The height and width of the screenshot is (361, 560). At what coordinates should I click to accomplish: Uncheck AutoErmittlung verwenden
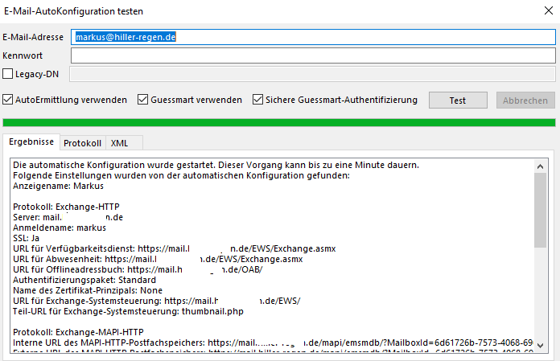tap(8, 101)
